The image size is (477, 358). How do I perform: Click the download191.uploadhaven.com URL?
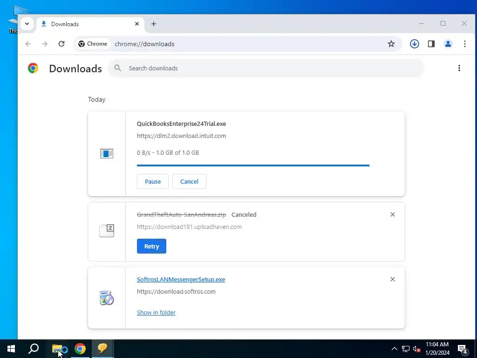pyautogui.click(x=189, y=227)
